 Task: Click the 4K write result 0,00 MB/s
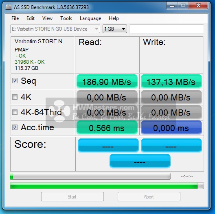tap(171, 97)
